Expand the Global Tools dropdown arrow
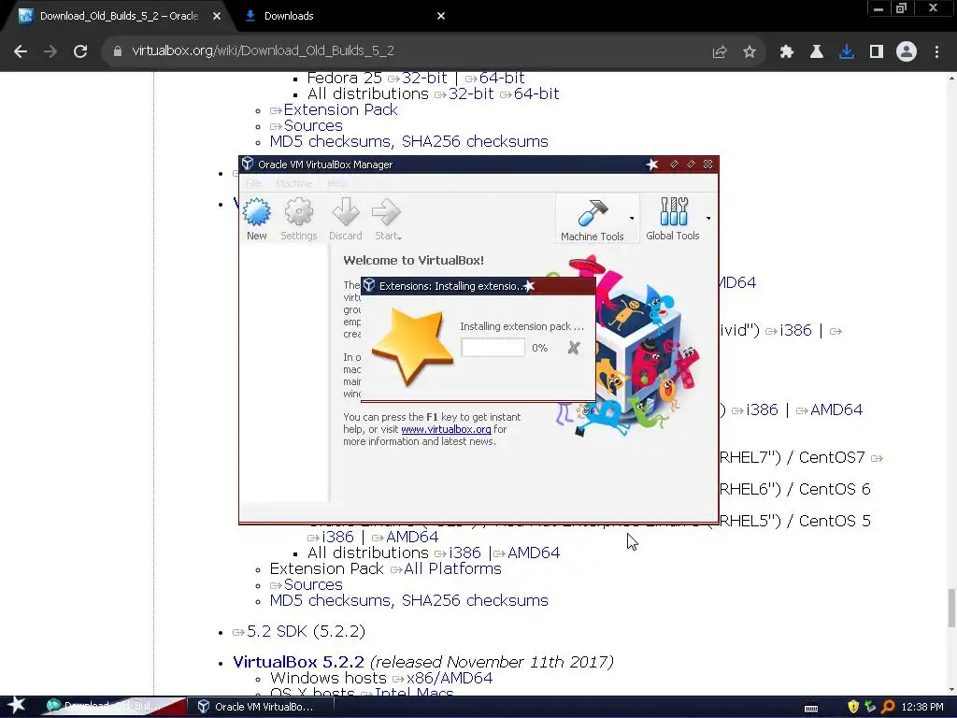The image size is (957, 718). (x=708, y=218)
